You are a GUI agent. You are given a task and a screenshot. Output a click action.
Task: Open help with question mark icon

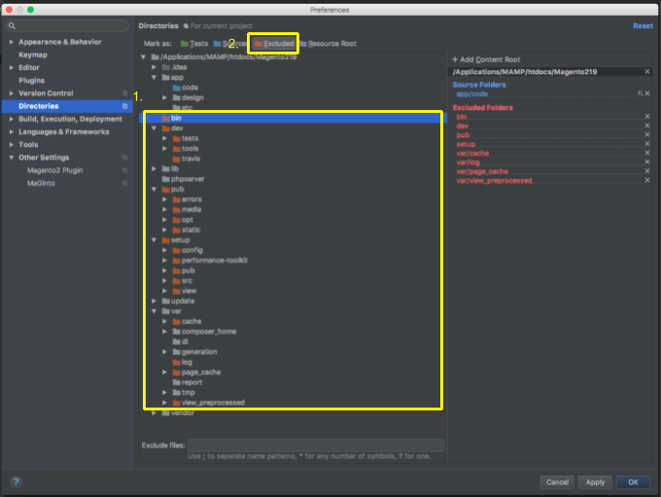17,481
